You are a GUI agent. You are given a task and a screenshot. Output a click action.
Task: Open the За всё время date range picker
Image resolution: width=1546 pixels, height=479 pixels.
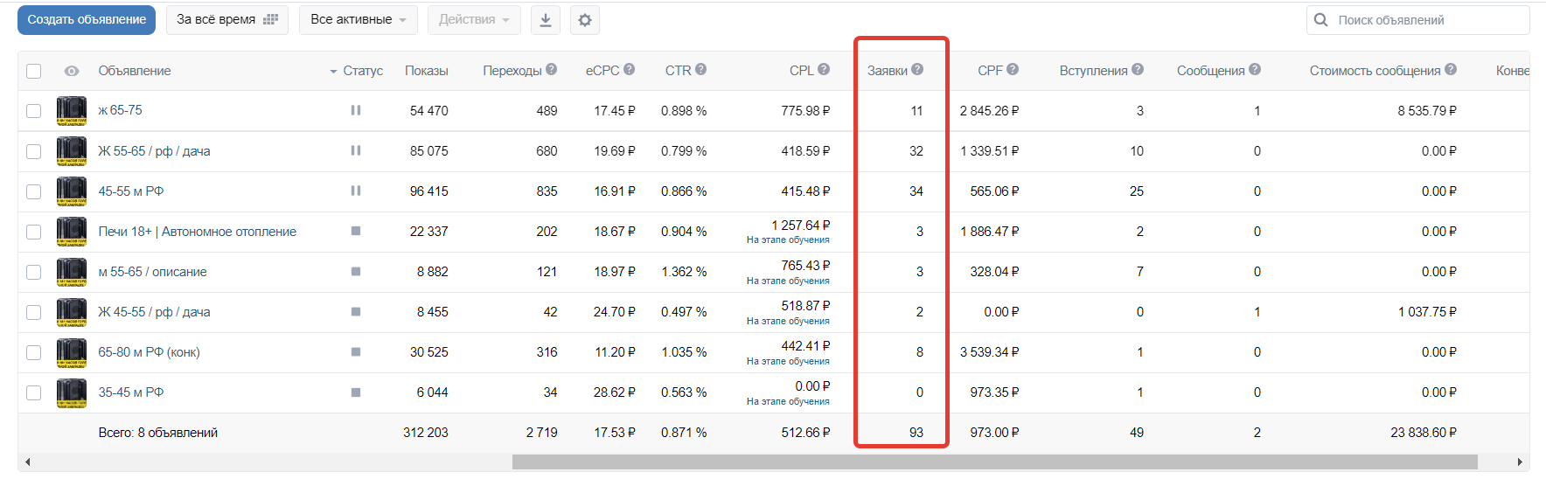(226, 20)
